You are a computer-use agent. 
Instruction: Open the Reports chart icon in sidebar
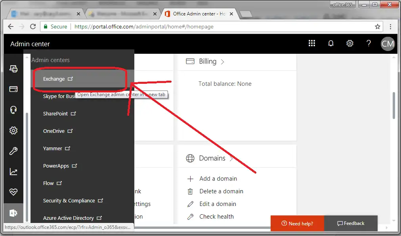13,172
